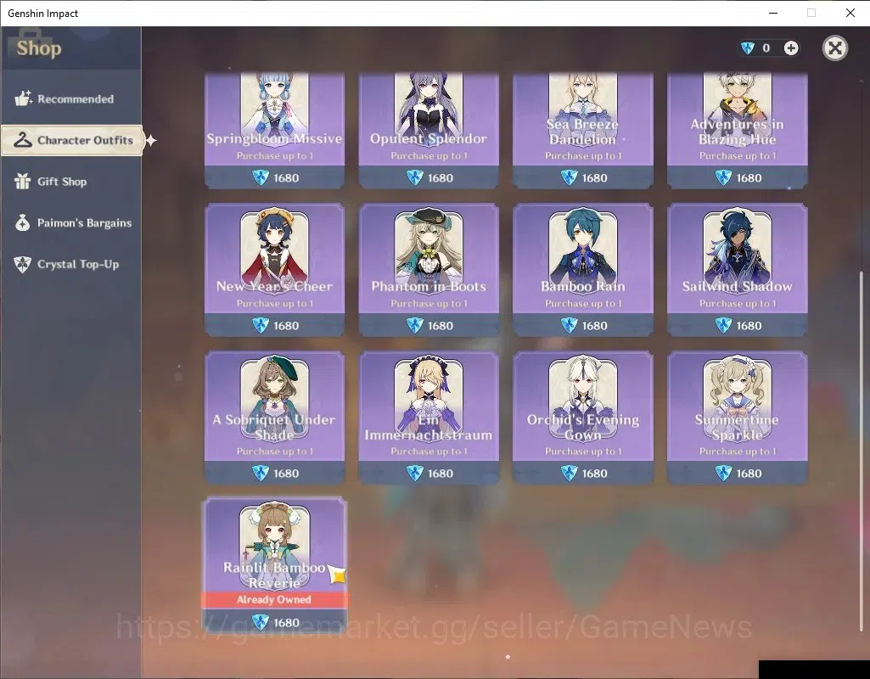Image resolution: width=870 pixels, height=679 pixels.
Task: Click the 1680 price of Sailwind Shadow
Action: 749,326
